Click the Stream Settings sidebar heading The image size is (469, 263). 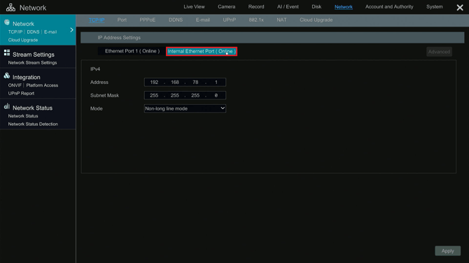click(34, 55)
